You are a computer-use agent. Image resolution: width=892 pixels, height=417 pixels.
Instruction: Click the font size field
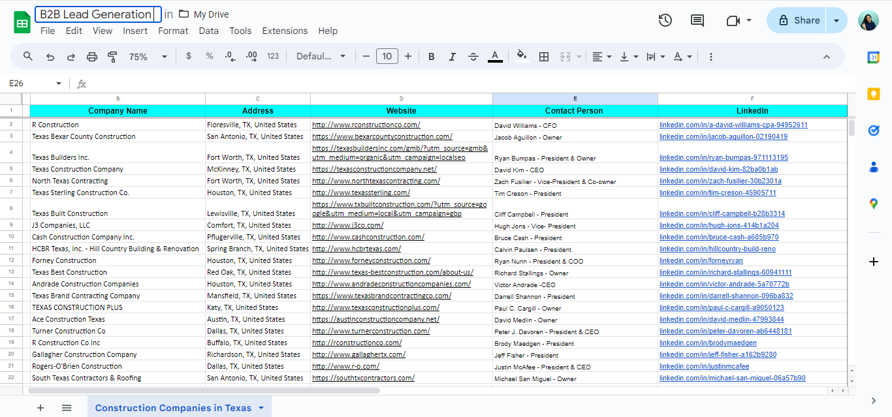point(387,57)
